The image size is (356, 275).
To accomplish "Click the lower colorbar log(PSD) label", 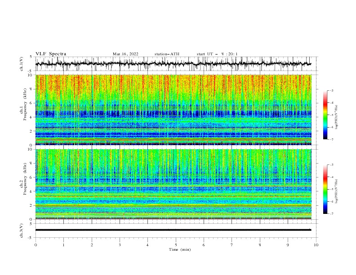I will click(x=337, y=191).
